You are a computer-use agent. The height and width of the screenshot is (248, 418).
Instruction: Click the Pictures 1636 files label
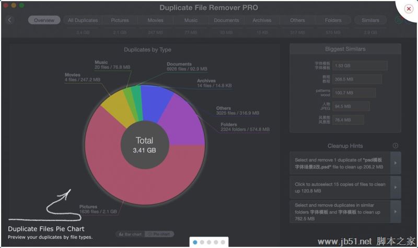pyautogui.click(x=98, y=209)
